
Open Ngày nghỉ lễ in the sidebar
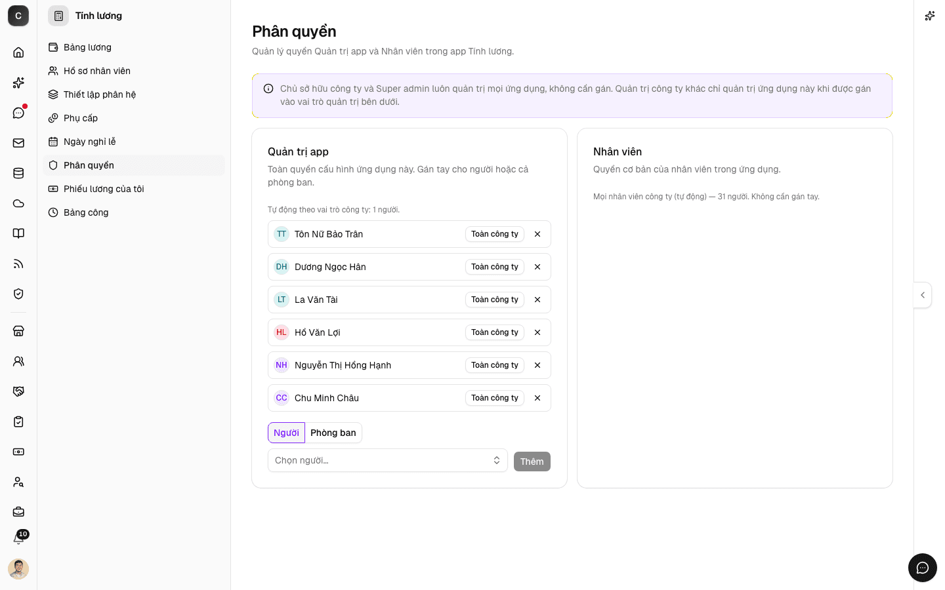click(134, 142)
